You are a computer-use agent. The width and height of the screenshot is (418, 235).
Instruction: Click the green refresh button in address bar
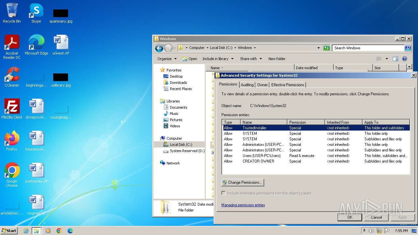click(327, 48)
